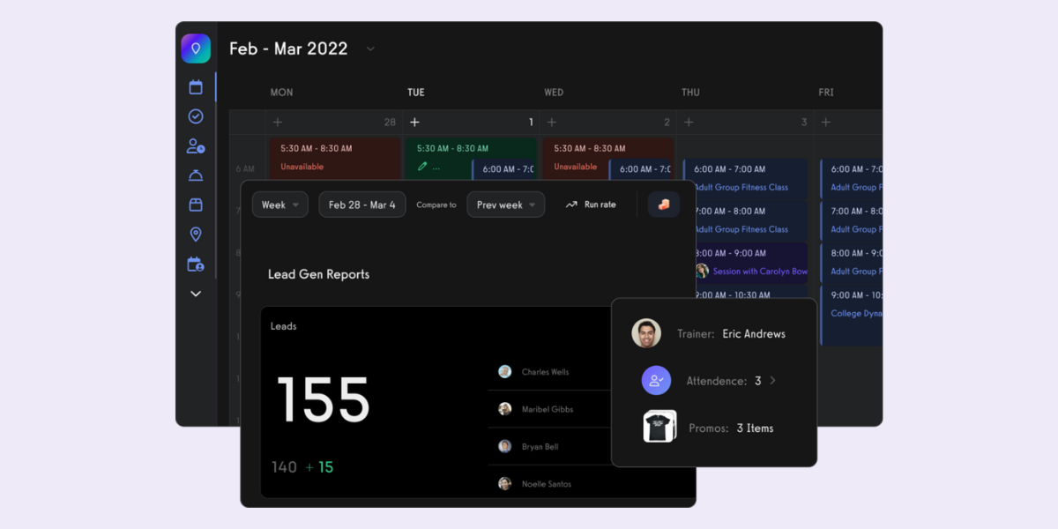Open Friday's 6:00 AM Adult Group event
This screenshot has height=529, width=1058.
tap(852, 178)
